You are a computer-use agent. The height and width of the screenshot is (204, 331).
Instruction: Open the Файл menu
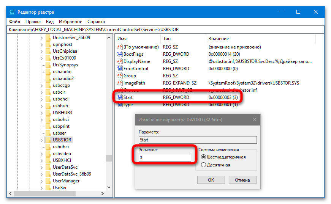tap(14, 22)
